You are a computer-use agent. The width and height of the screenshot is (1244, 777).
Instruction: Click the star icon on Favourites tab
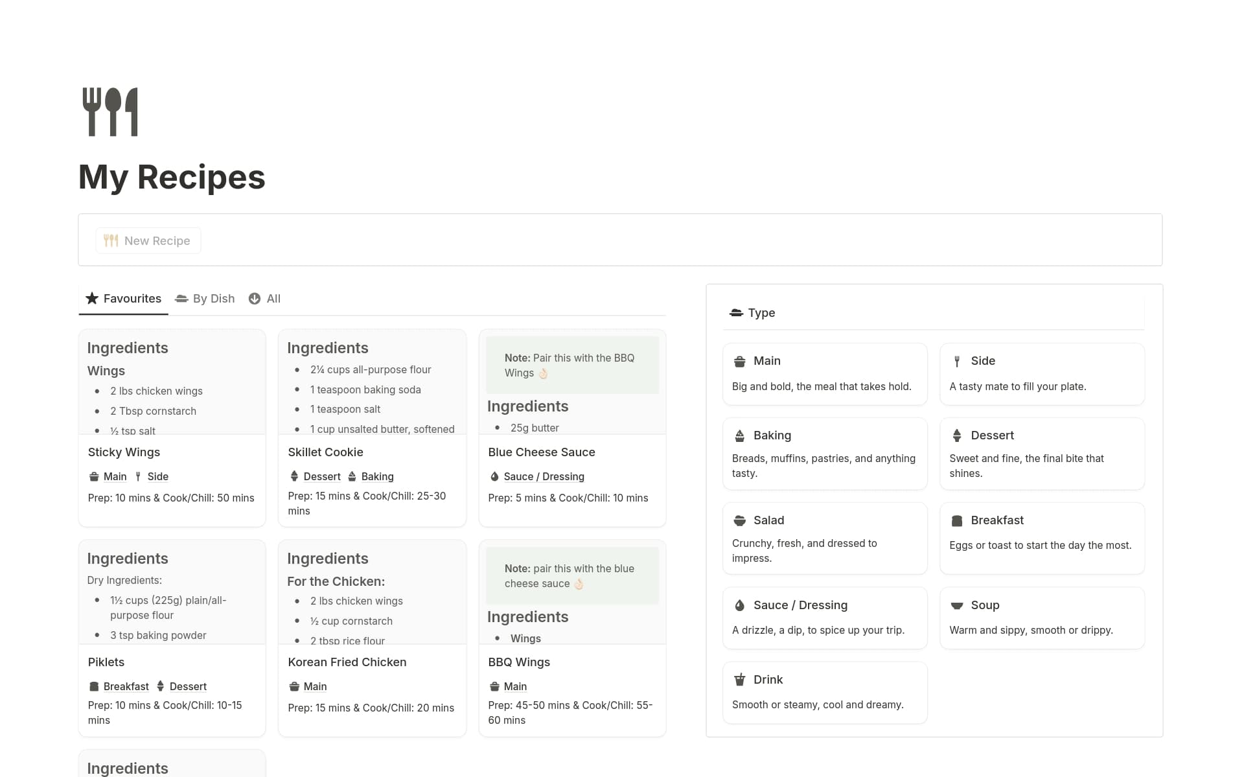point(92,298)
